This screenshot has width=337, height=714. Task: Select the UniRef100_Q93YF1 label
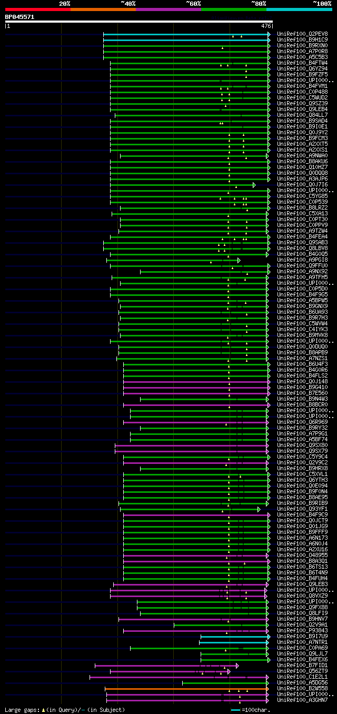(x=302, y=509)
